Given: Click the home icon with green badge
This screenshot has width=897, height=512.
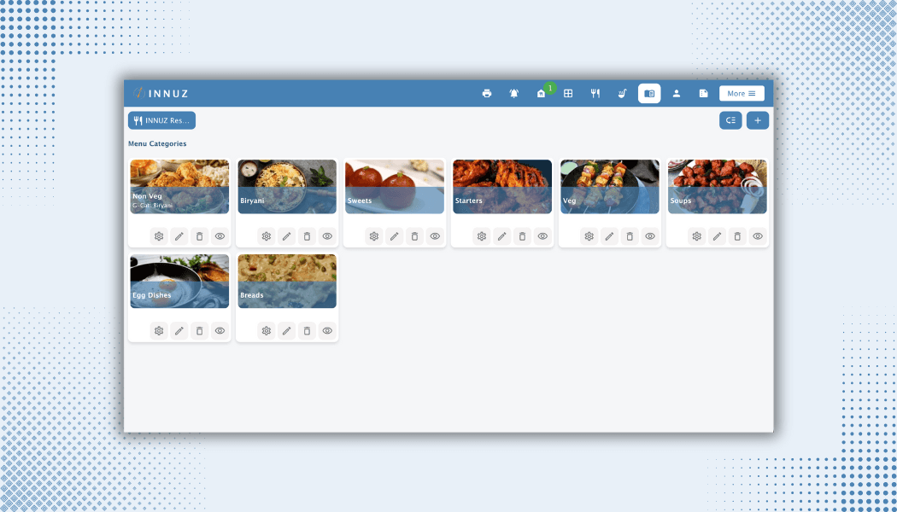Looking at the screenshot, I should (x=541, y=94).
